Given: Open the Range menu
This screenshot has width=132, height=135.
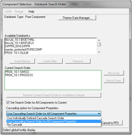Looking at the screenshot, I should click(19, 12).
